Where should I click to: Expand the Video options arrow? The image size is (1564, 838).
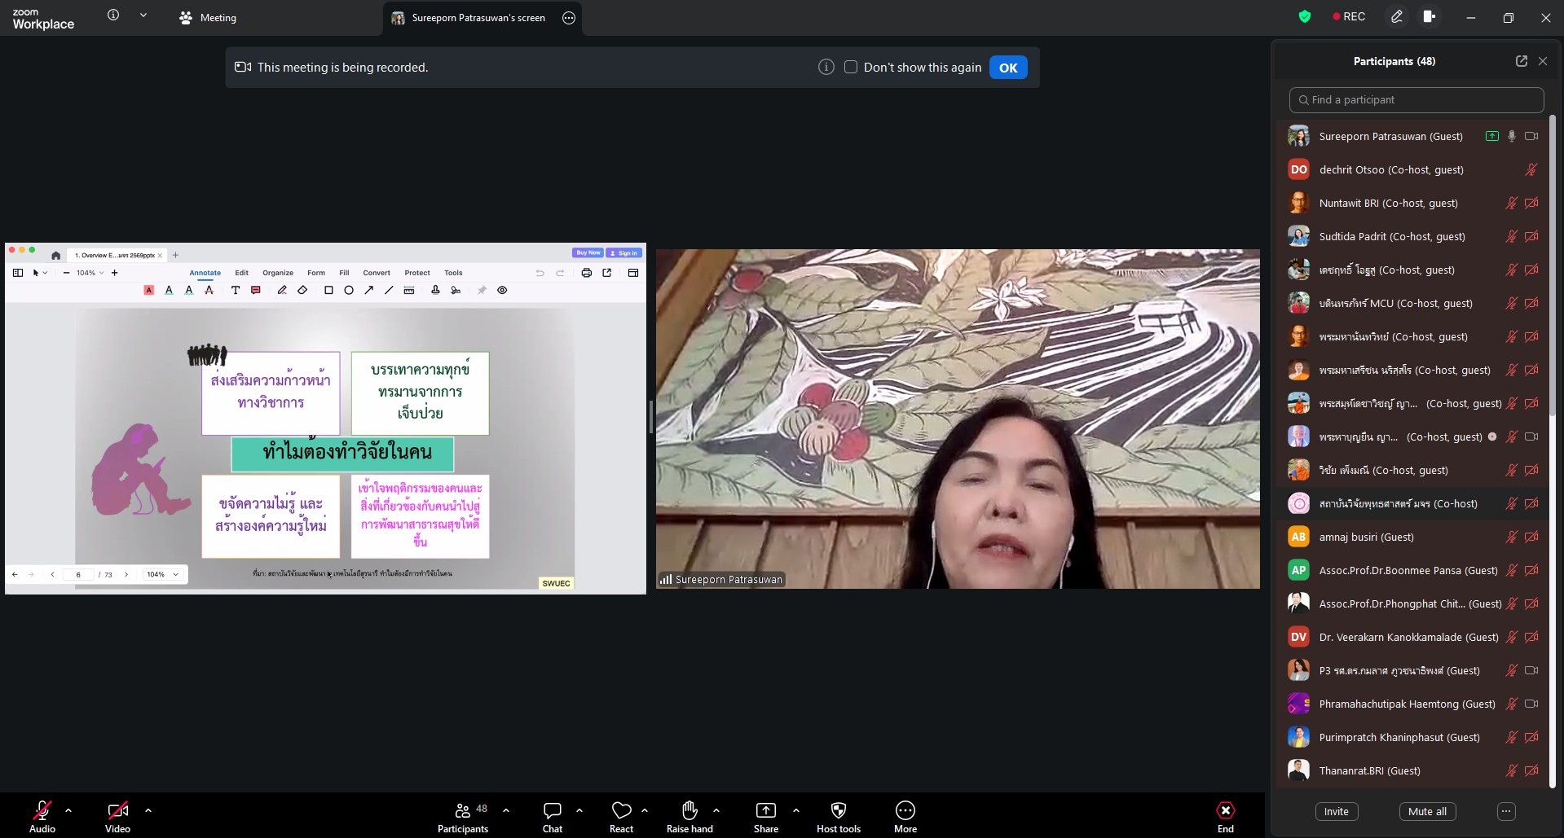[x=148, y=810]
